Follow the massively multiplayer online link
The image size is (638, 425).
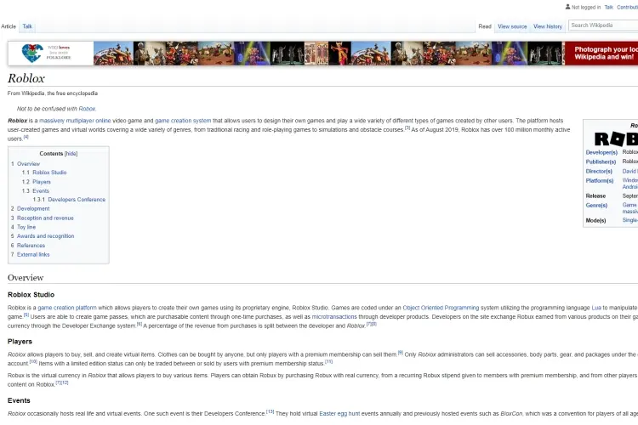75,121
